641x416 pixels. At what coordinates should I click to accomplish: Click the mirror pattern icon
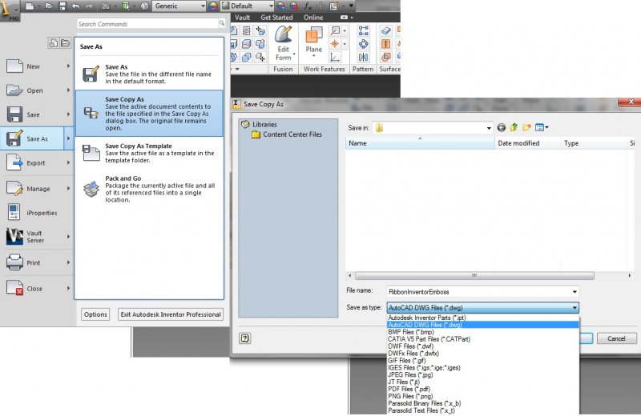point(363,57)
